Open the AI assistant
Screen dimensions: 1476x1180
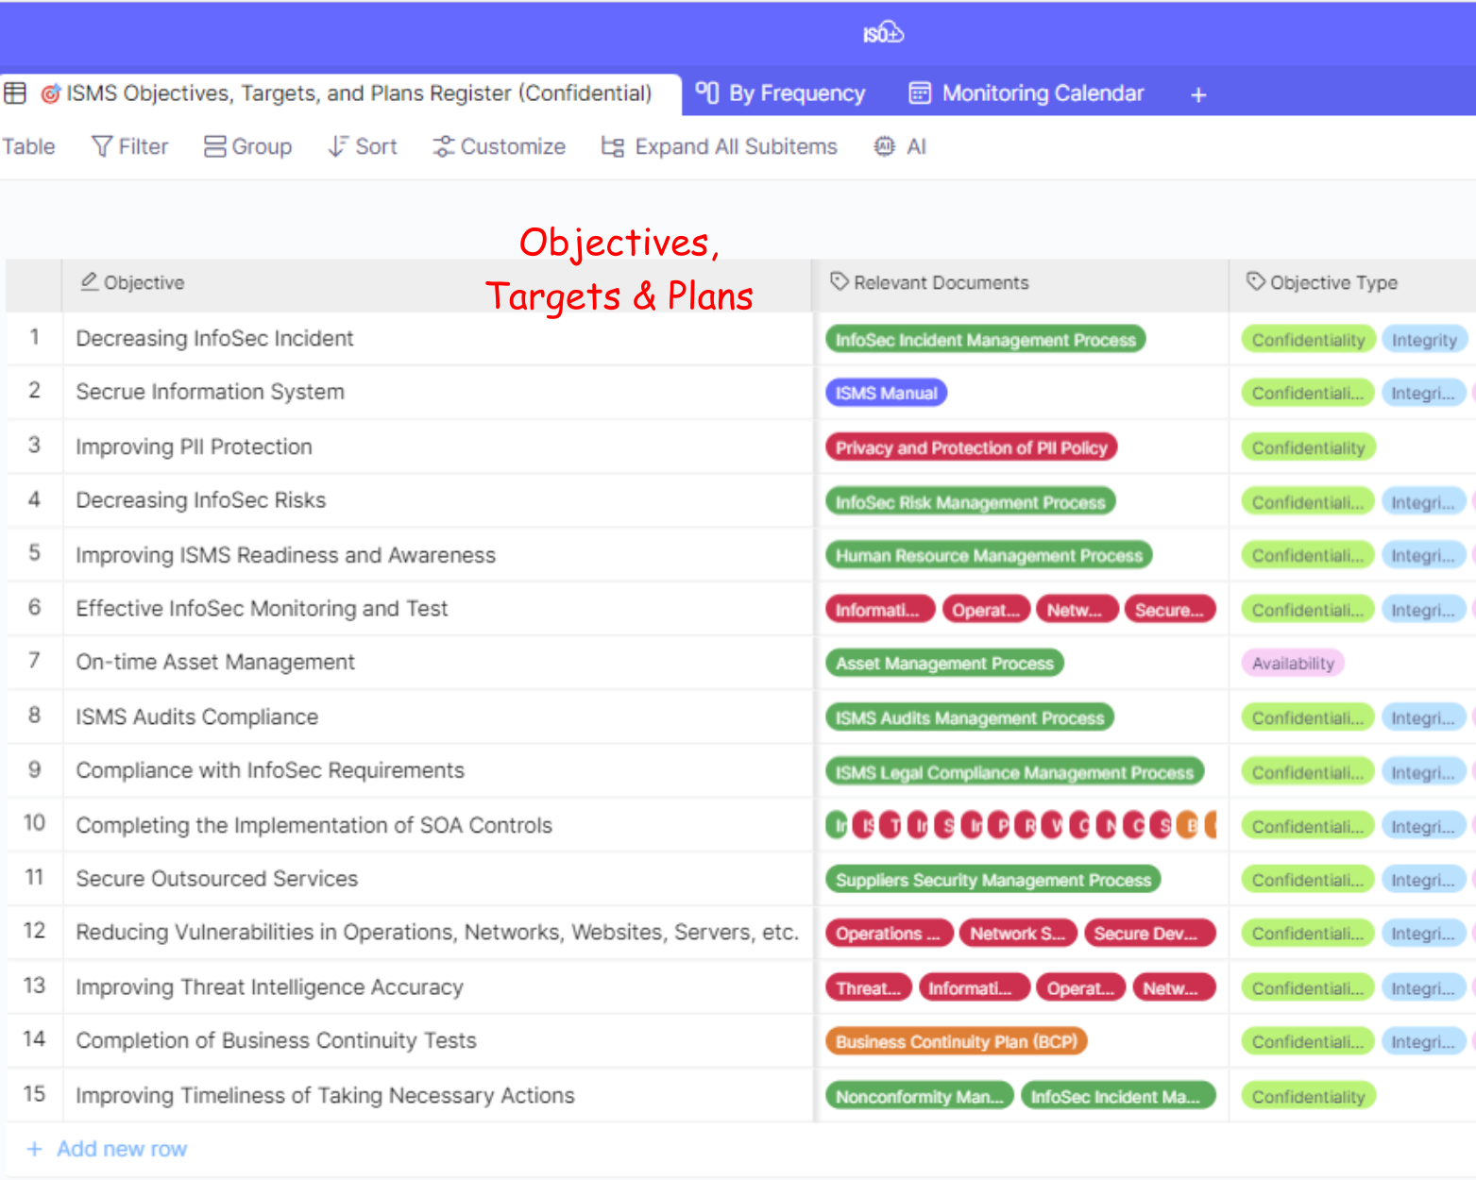900,147
